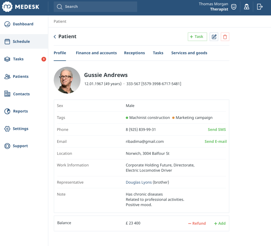Open representative Douglas Lyons profile

[139, 182]
